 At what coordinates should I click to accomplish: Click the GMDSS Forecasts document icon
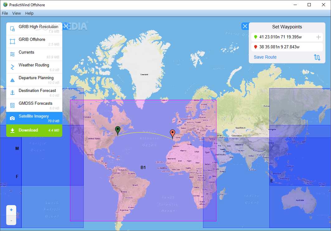click(12, 105)
